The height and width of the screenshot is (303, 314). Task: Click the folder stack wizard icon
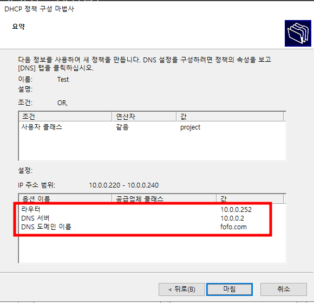click(x=298, y=33)
